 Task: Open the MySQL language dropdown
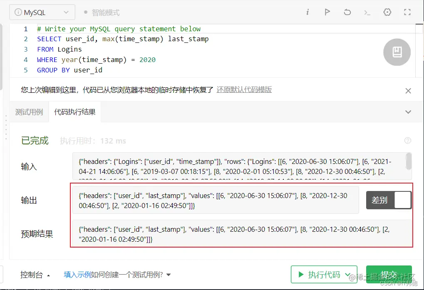(x=42, y=12)
